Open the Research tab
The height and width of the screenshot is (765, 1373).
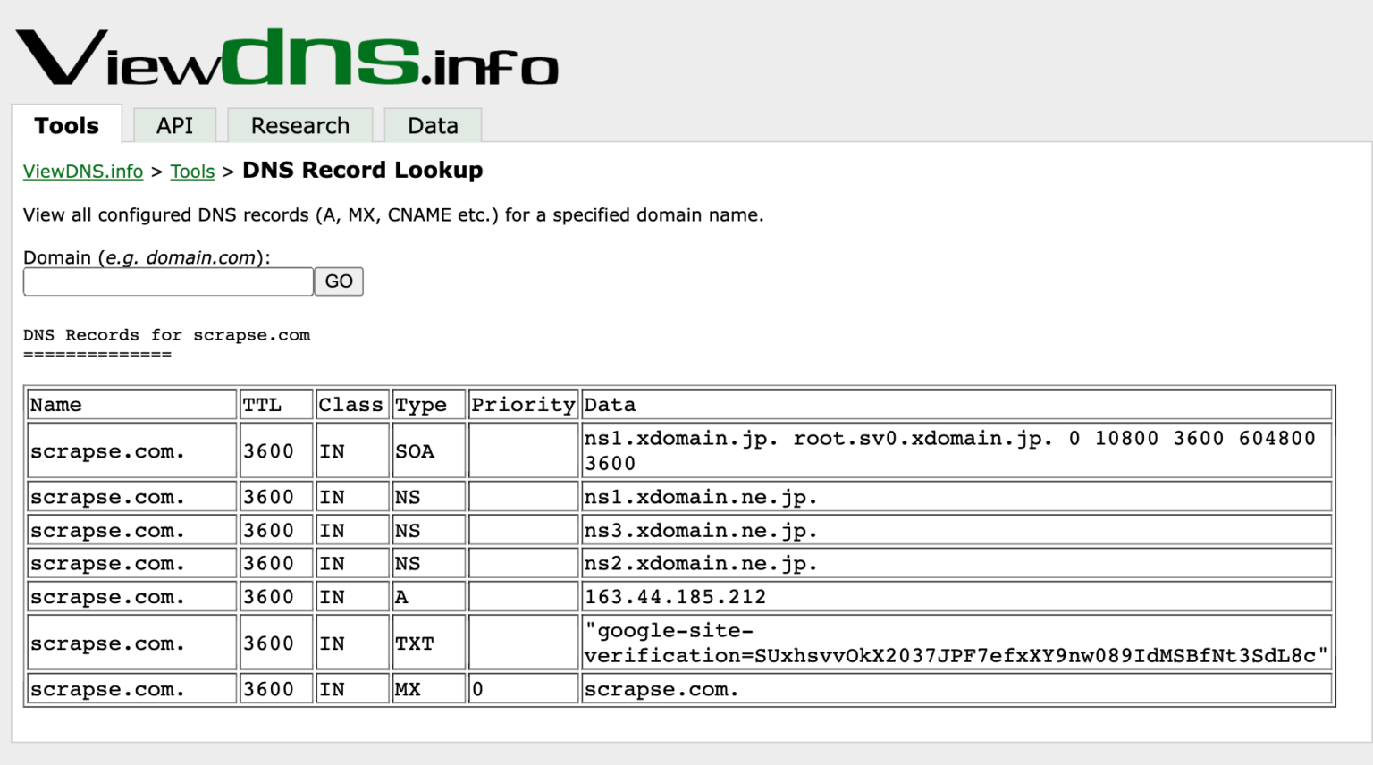[x=300, y=125]
